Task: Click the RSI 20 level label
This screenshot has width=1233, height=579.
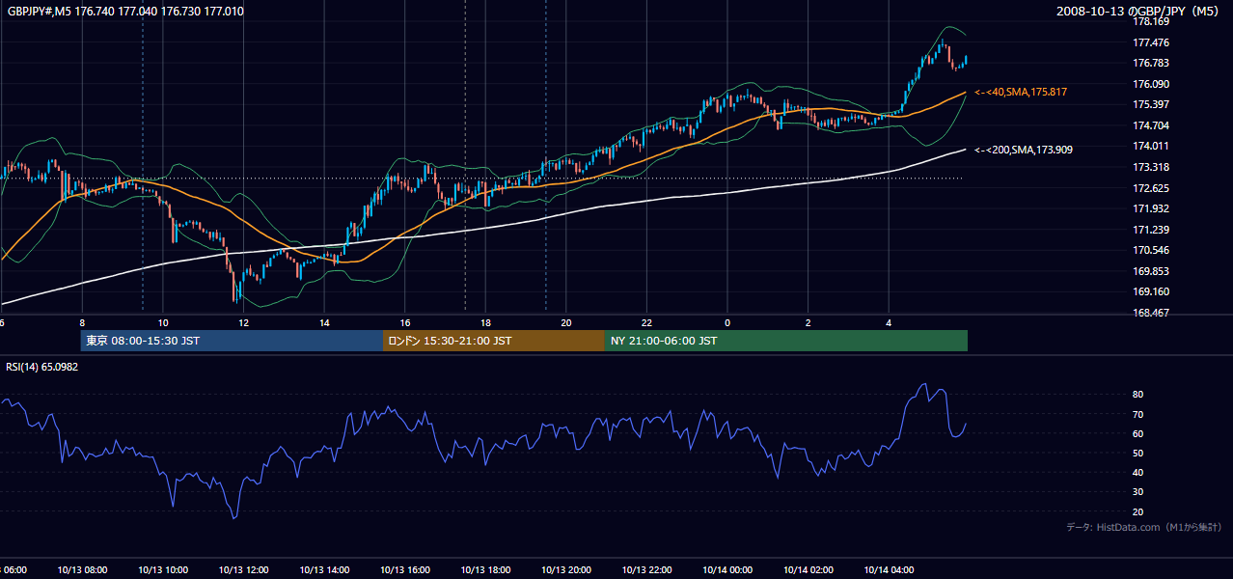Action: 1138,511
